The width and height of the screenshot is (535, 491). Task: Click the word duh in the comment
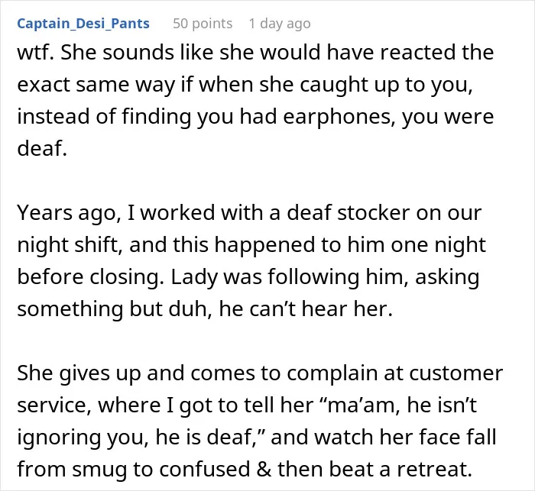coord(190,309)
